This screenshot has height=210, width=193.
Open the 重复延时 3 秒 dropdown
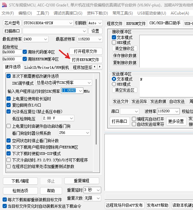pyautogui.click(x=98, y=190)
